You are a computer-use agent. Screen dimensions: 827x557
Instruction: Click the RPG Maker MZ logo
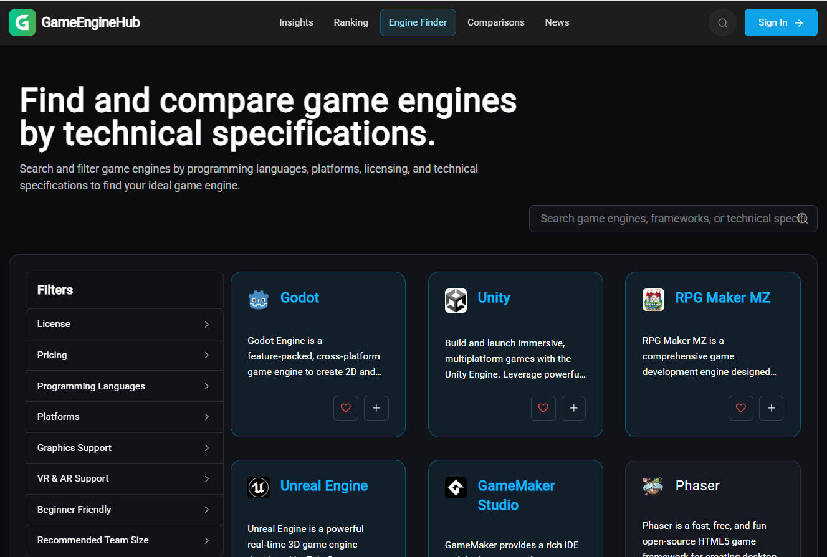pos(653,300)
